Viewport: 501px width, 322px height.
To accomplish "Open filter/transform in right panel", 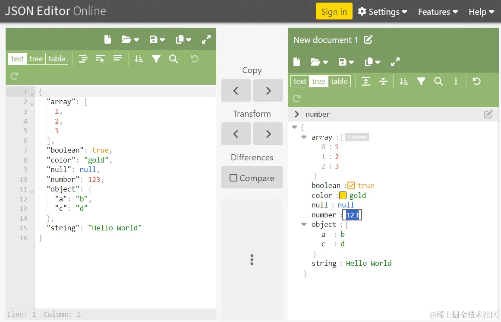I will tap(421, 81).
